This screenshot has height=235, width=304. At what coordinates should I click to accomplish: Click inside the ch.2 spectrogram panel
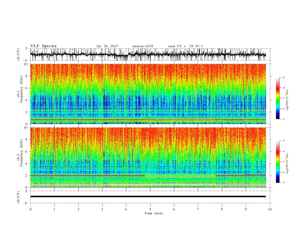(148, 157)
